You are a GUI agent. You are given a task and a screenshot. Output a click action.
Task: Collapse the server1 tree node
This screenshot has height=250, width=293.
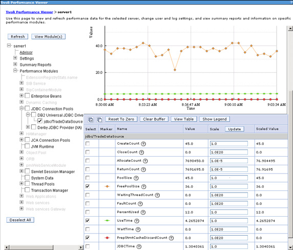pos(9,46)
